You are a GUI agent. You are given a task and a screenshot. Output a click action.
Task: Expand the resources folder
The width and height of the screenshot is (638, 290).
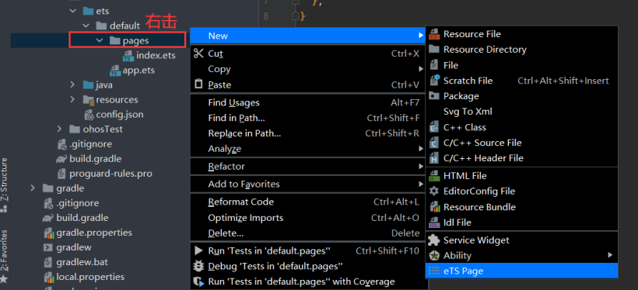click(x=73, y=100)
